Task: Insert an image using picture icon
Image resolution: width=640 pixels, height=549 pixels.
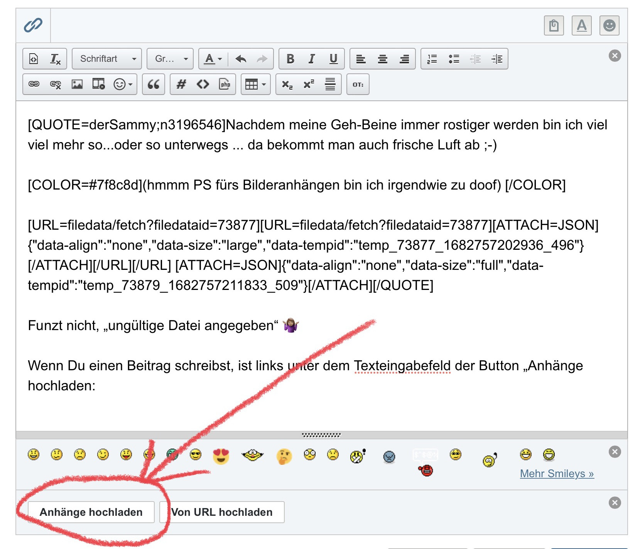Action: pos(77,84)
